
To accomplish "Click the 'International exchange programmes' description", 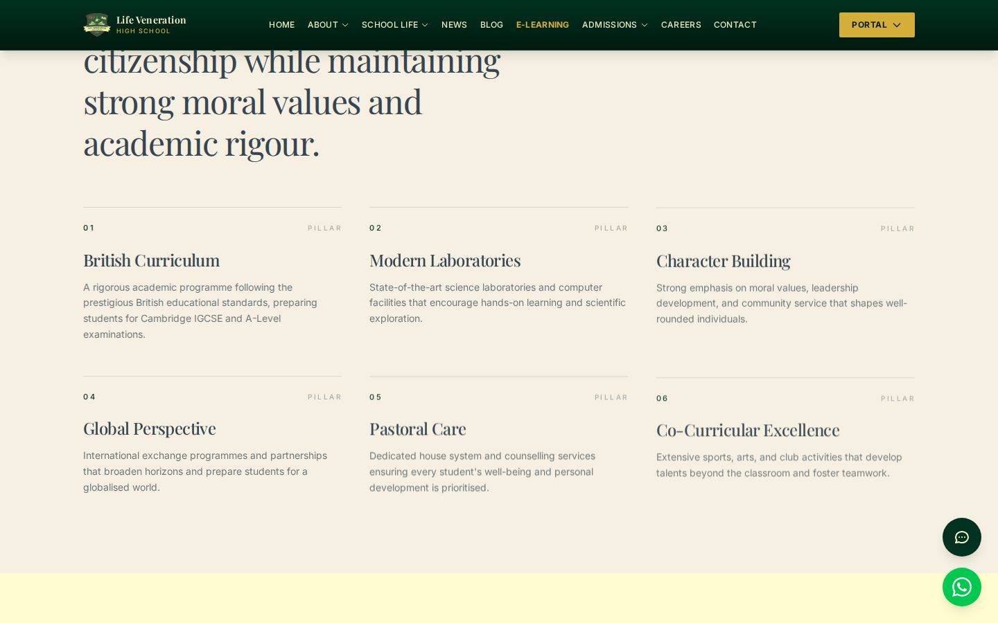I will click(x=205, y=471).
